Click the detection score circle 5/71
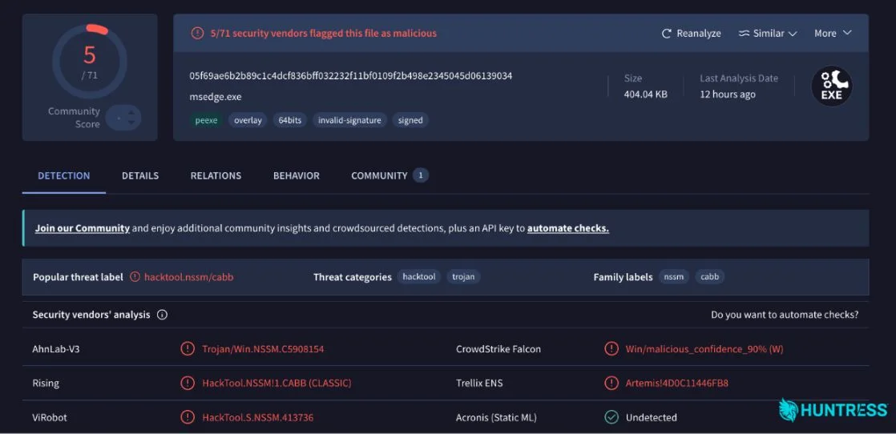Image resolution: width=896 pixels, height=434 pixels. point(90,61)
